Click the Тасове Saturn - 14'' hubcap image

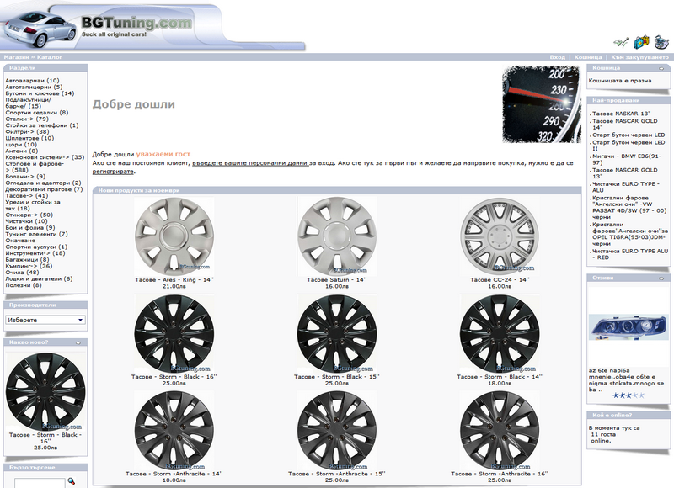click(x=336, y=236)
